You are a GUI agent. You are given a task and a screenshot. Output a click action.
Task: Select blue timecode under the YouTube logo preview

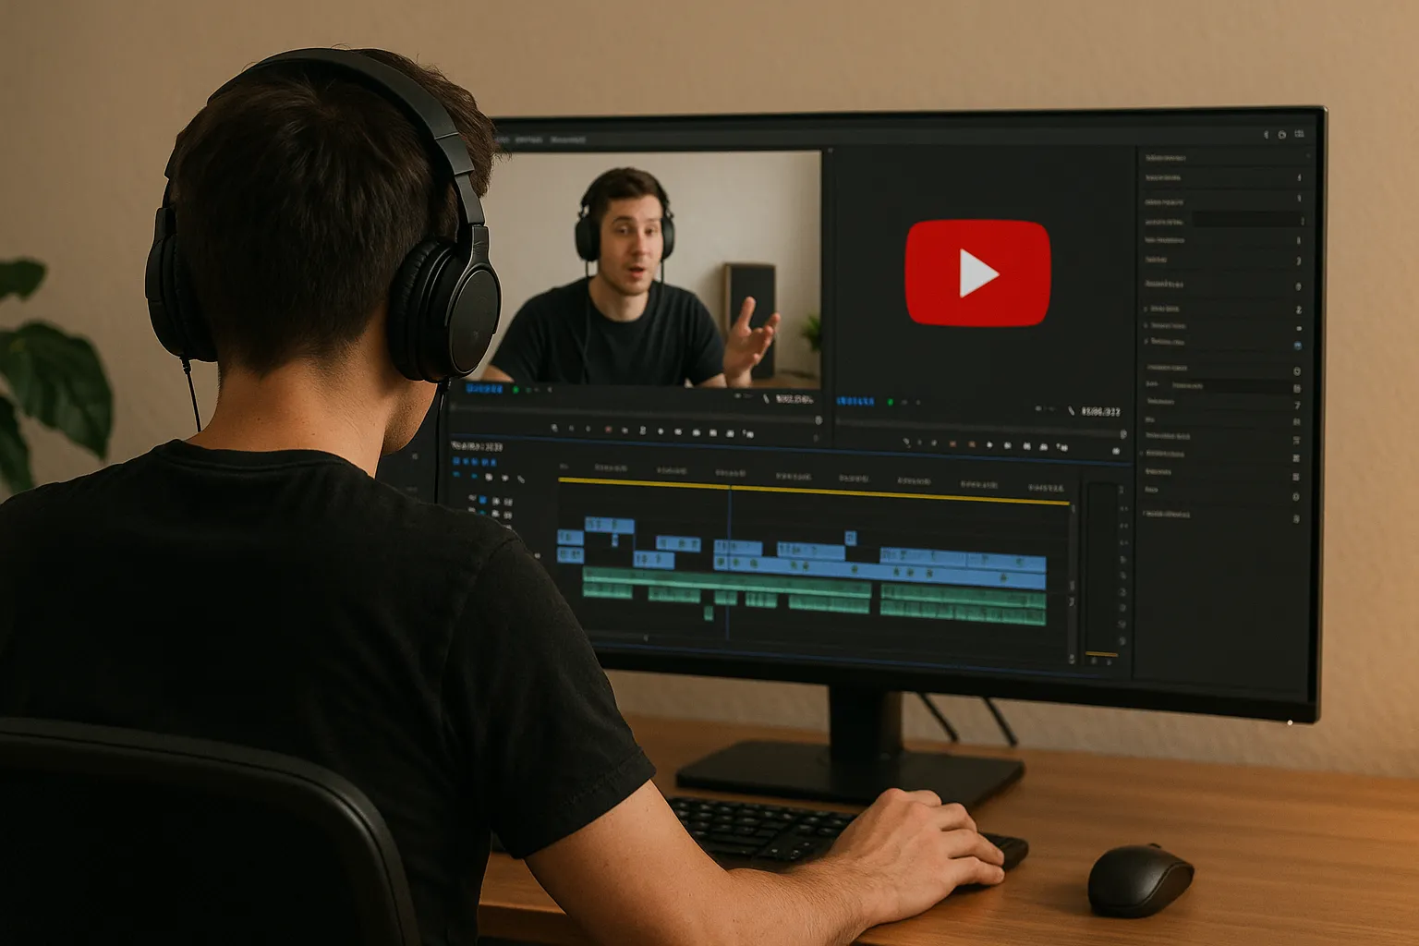[x=855, y=402]
